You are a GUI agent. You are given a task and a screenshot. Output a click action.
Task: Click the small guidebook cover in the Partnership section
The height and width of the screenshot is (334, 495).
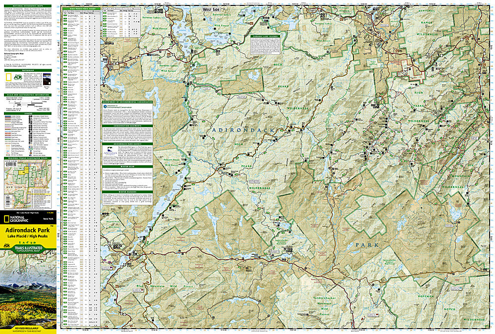coord(47,79)
